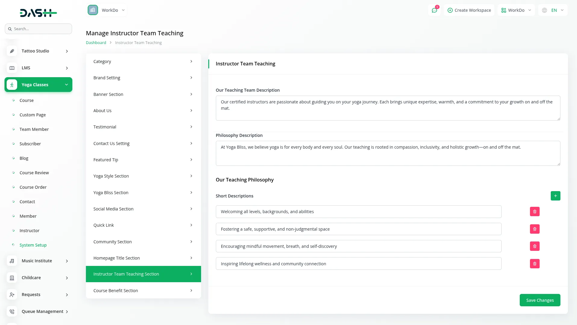
Task: Click the Queue Management phone icon
Action: 12,311
